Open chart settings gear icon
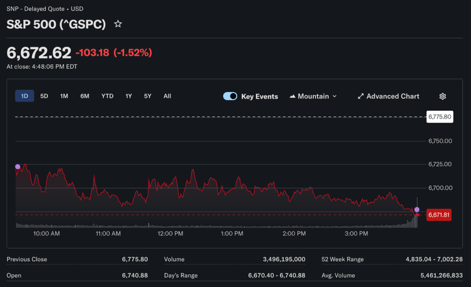The height and width of the screenshot is (287, 471). [442, 96]
